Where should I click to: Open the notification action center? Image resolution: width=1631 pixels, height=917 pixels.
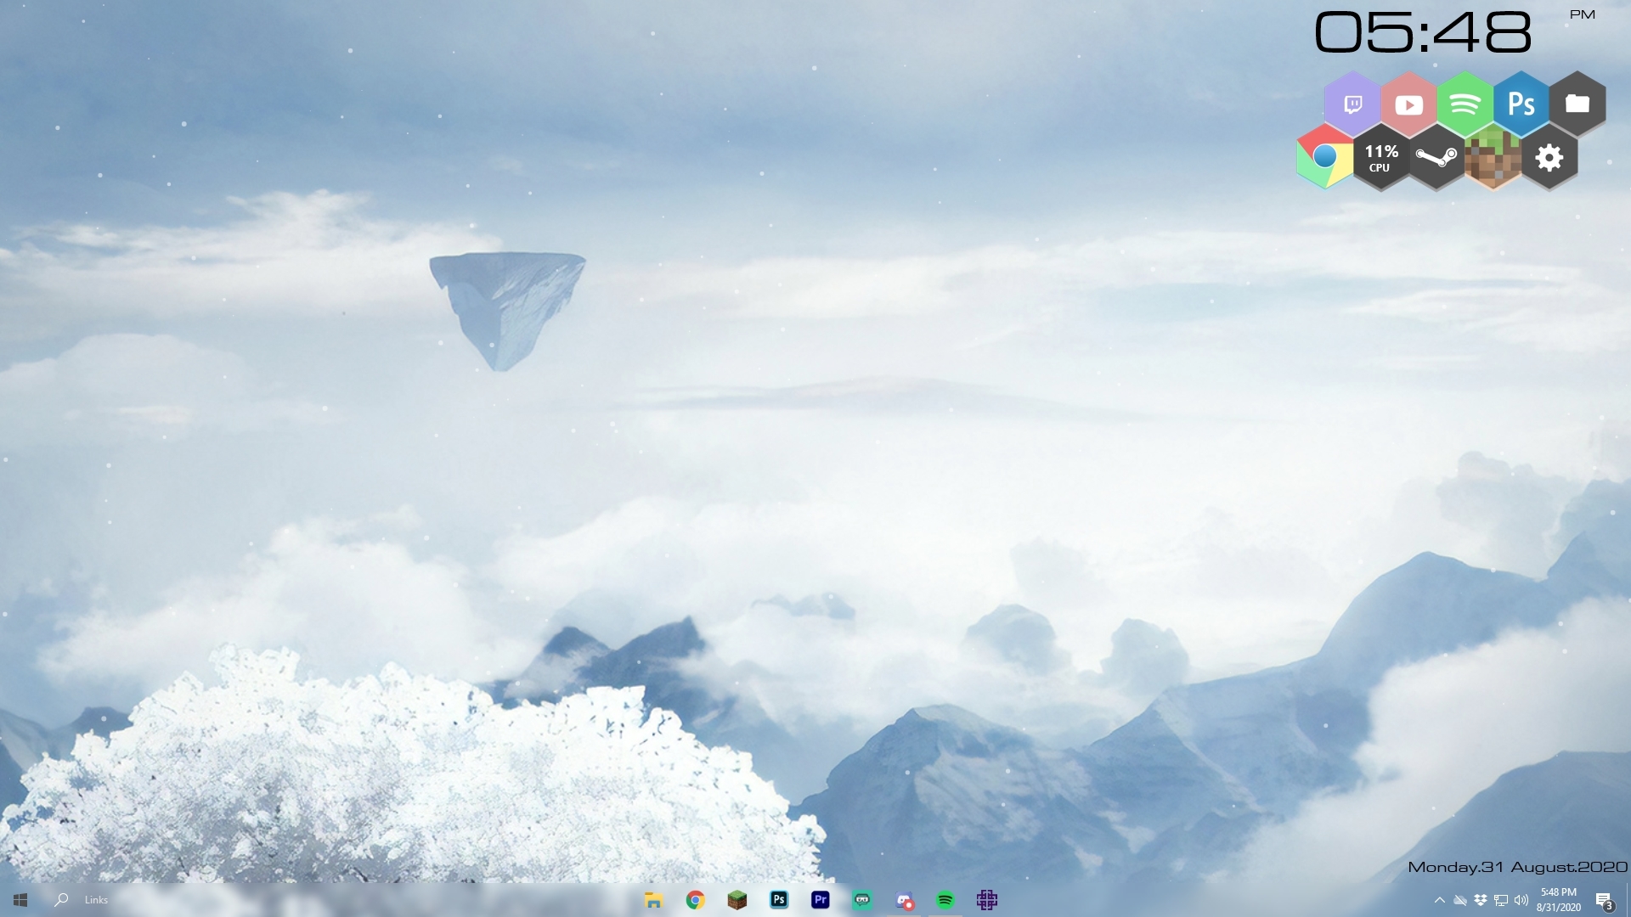pyautogui.click(x=1603, y=900)
